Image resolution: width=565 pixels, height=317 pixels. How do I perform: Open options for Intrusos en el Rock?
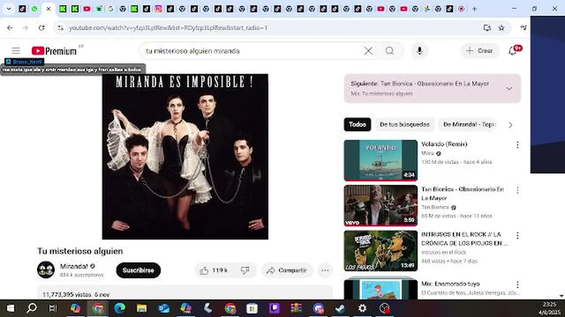click(517, 236)
